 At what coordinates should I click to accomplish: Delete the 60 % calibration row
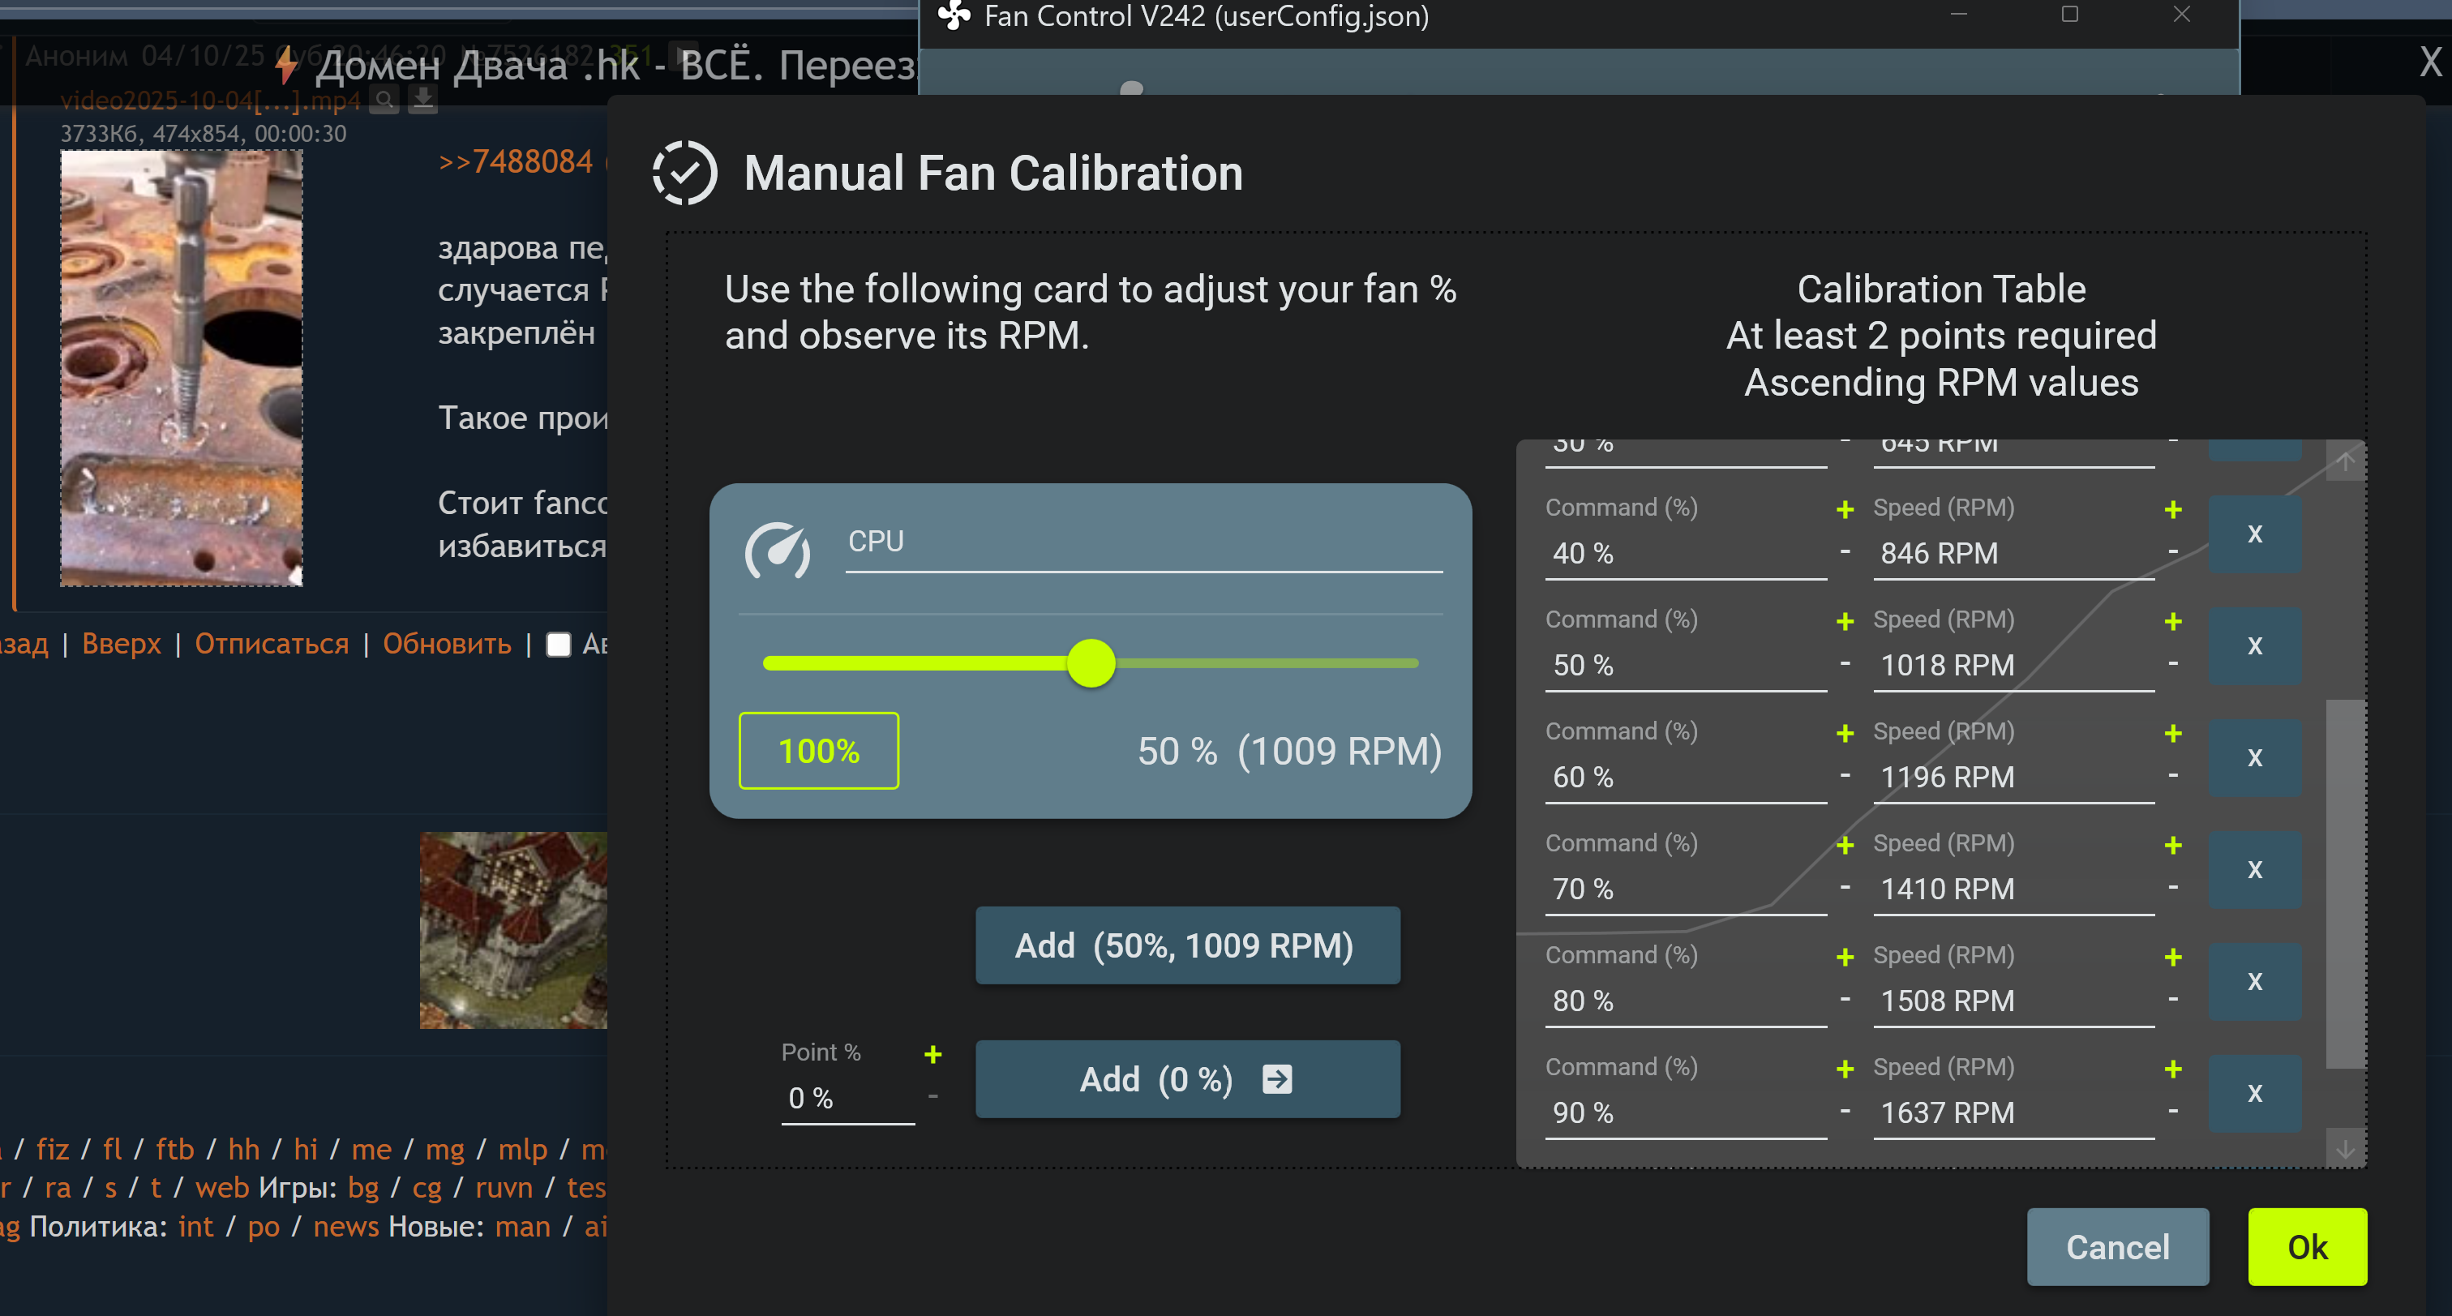(x=2254, y=757)
